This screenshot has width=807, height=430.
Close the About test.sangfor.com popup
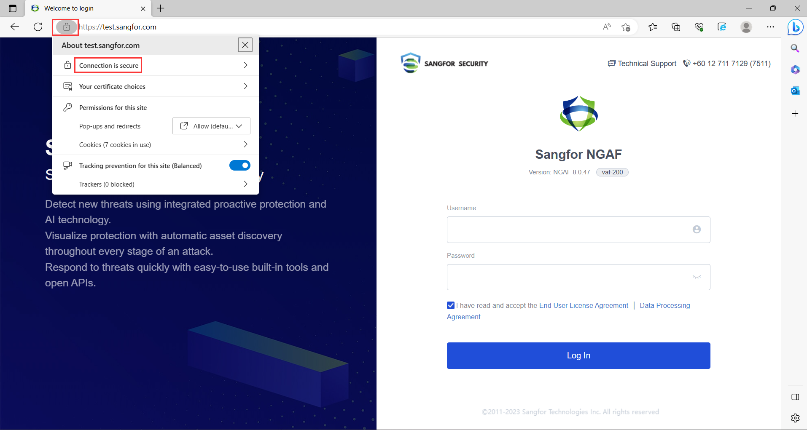click(x=245, y=45)
